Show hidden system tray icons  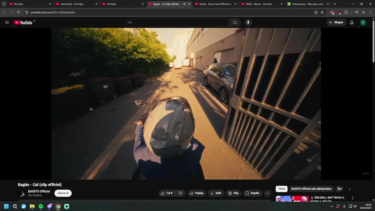[332, 206]
